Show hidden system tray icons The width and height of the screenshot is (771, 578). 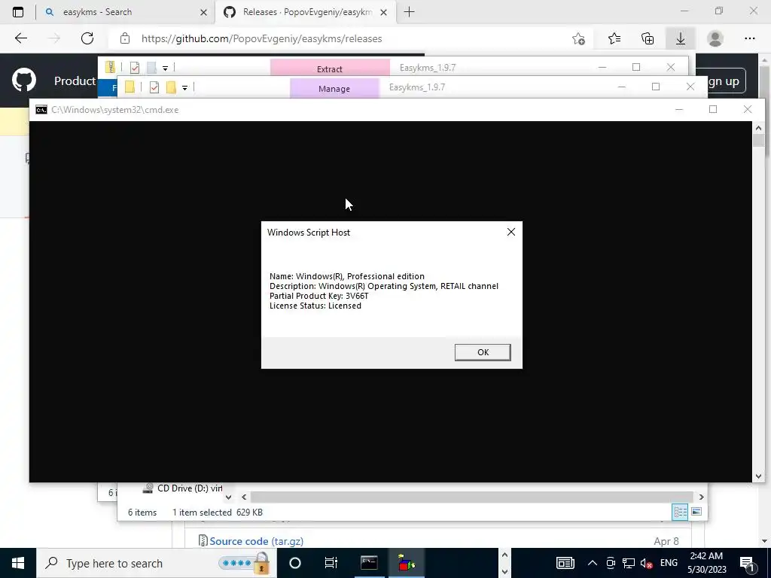point(592,563)
